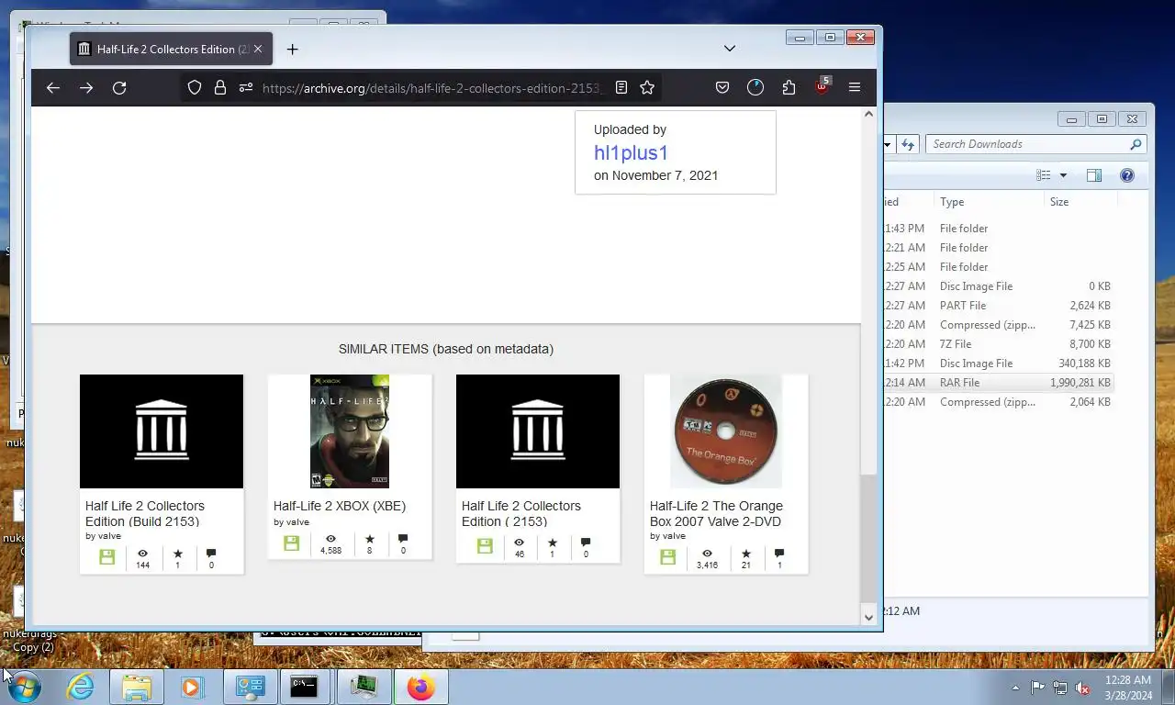The height and width of the screenshot is (705, 1175).
Task: Go forward with the browser forward arrow
Action: [x=86, y=87]
